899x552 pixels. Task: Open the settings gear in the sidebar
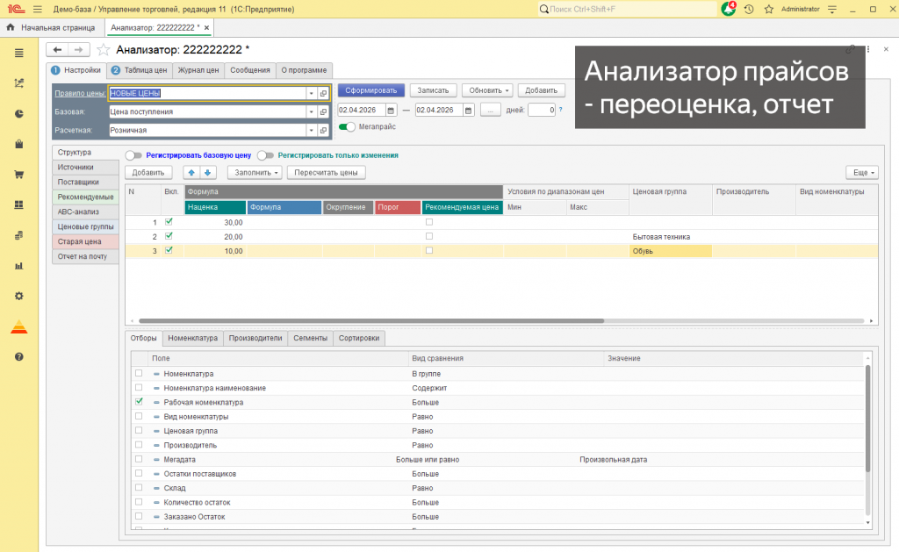[x=18, y=293]
